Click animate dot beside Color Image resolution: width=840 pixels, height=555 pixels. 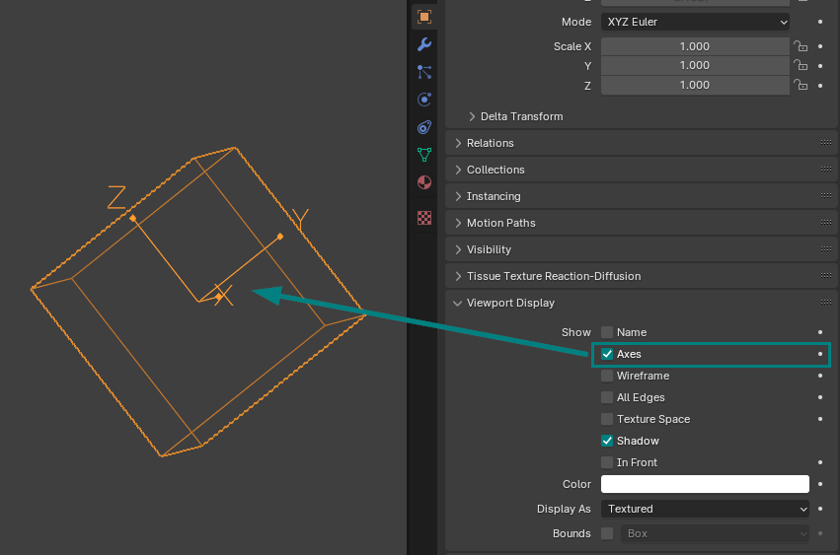click(820, 484)
